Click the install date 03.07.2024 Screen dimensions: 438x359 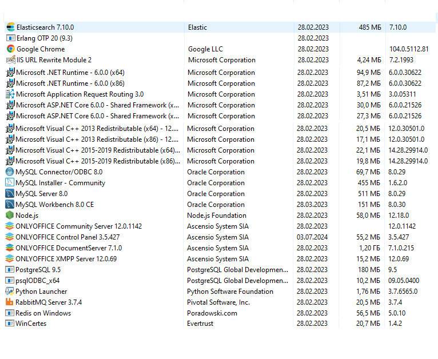click(312, 237)
